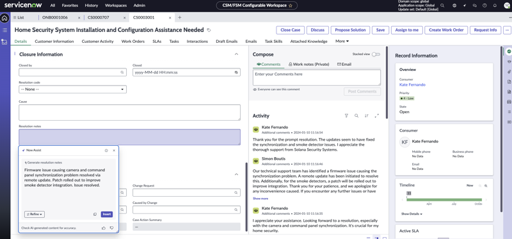
Task: Expand the Activity stream to full view
Action: pos(376,116)
